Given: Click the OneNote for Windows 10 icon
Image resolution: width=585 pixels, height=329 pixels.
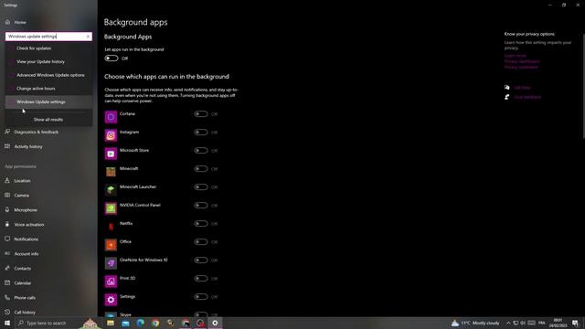Looking at the screenshot, I should (x=111, y=263).
